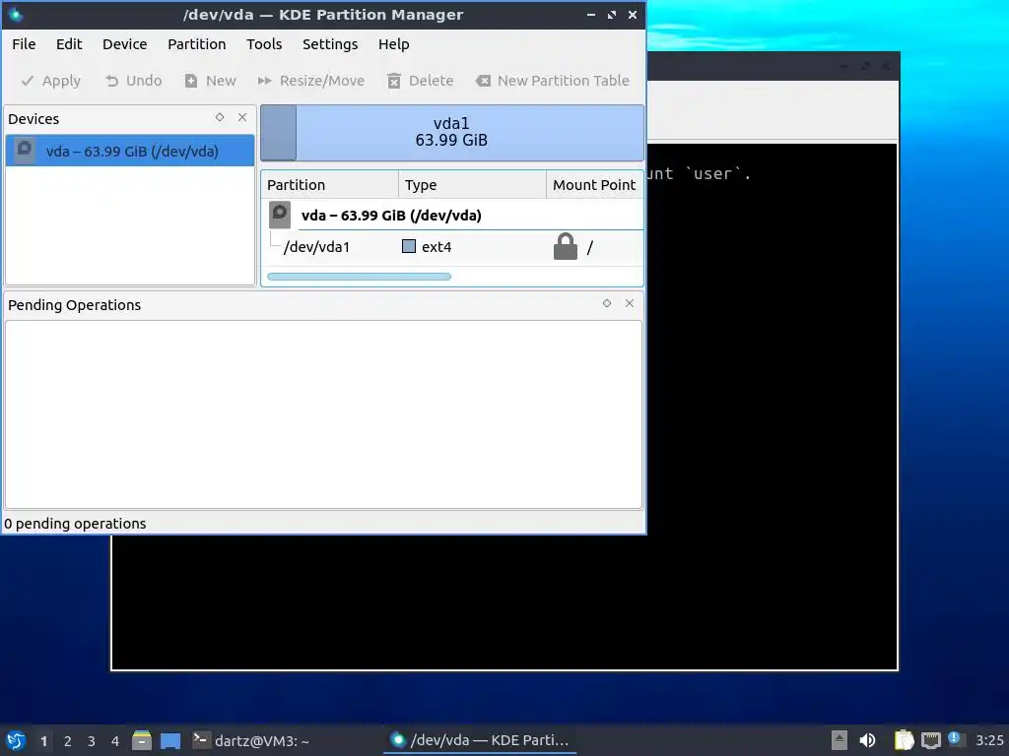Click the Devices panel title
Viewport: 1009px width, 756px height.
click(x=34, y=119)
